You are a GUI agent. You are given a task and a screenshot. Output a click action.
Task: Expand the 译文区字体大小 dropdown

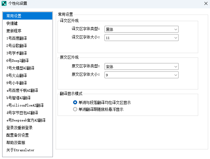click(x=141, y=38)
